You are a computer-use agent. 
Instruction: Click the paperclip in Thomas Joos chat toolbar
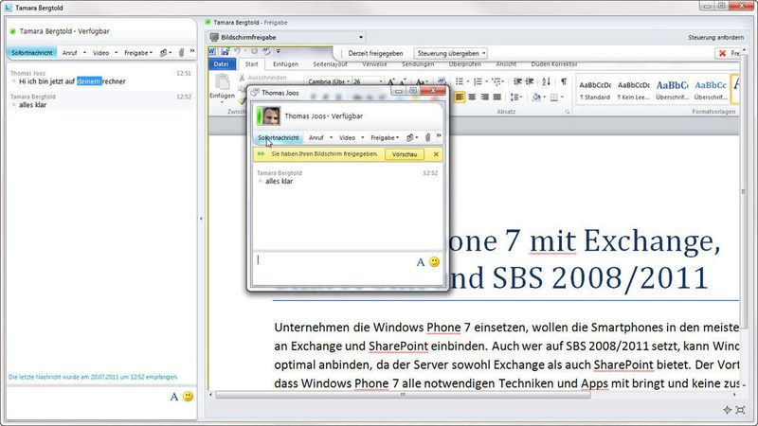pos(428,137)
